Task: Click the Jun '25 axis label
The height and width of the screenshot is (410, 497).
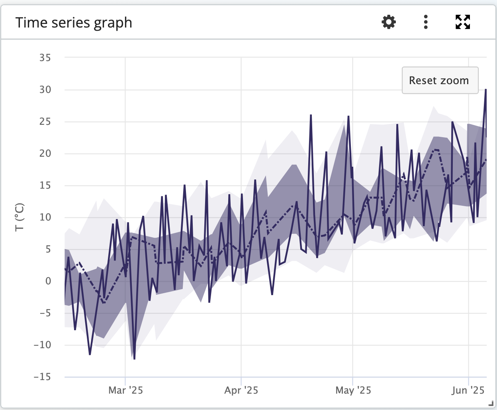Action: 468,390
